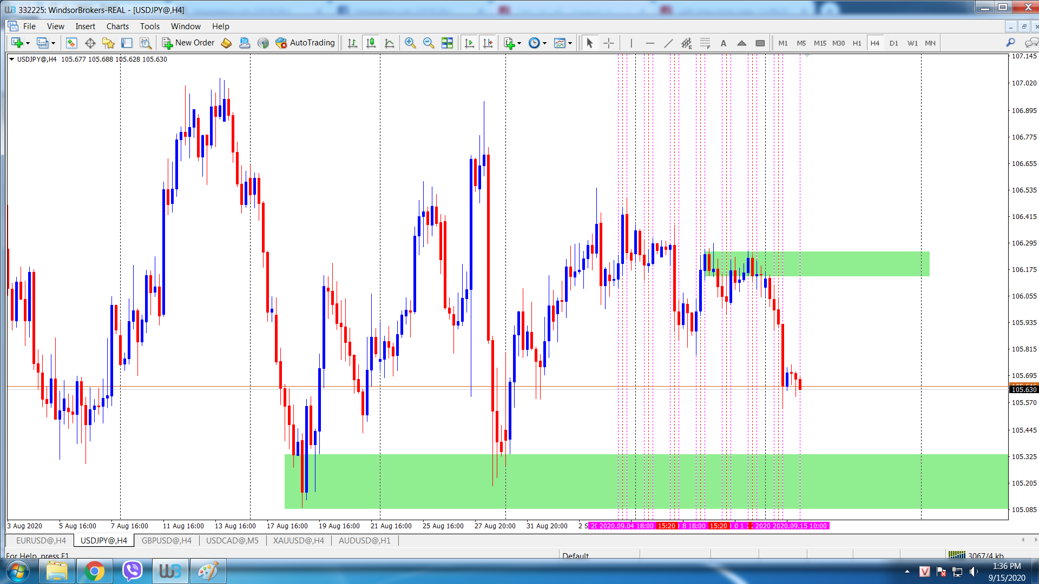Toggle chart shift from right edge

(x=488, y=43)
